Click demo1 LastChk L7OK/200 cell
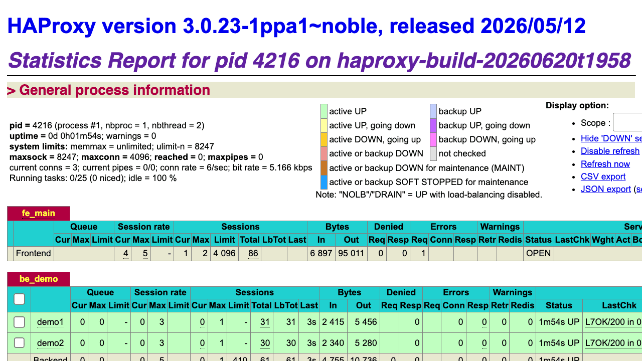This screenshot has width=642, height=361. tap(613, 322)
